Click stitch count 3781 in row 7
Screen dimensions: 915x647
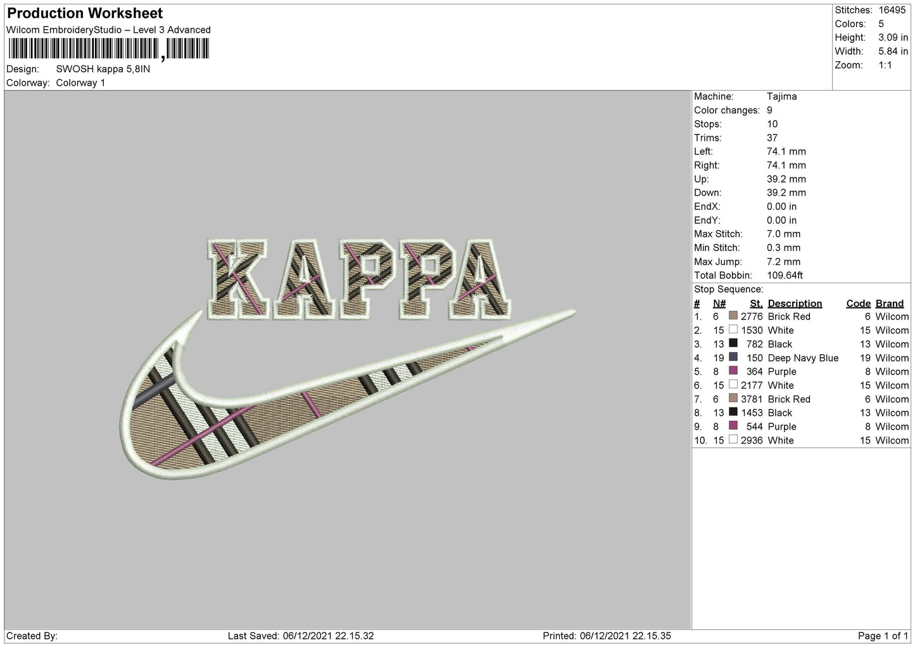click(752, 399)
